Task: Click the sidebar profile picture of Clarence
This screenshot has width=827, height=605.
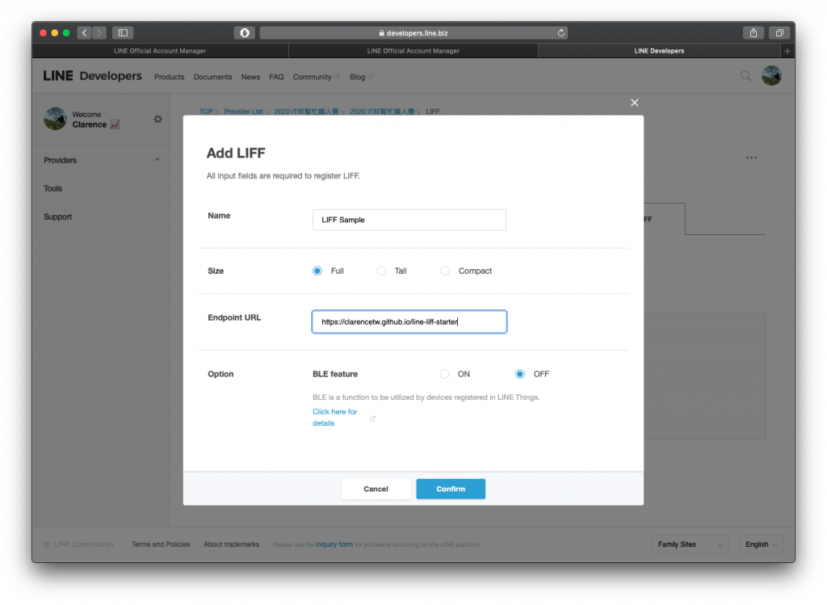Action: click(56, 119)
